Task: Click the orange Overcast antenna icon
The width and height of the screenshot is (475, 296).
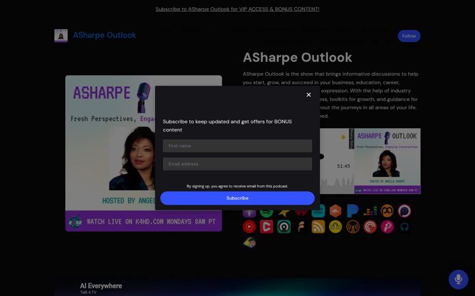Action: click(x=352, y=227)
